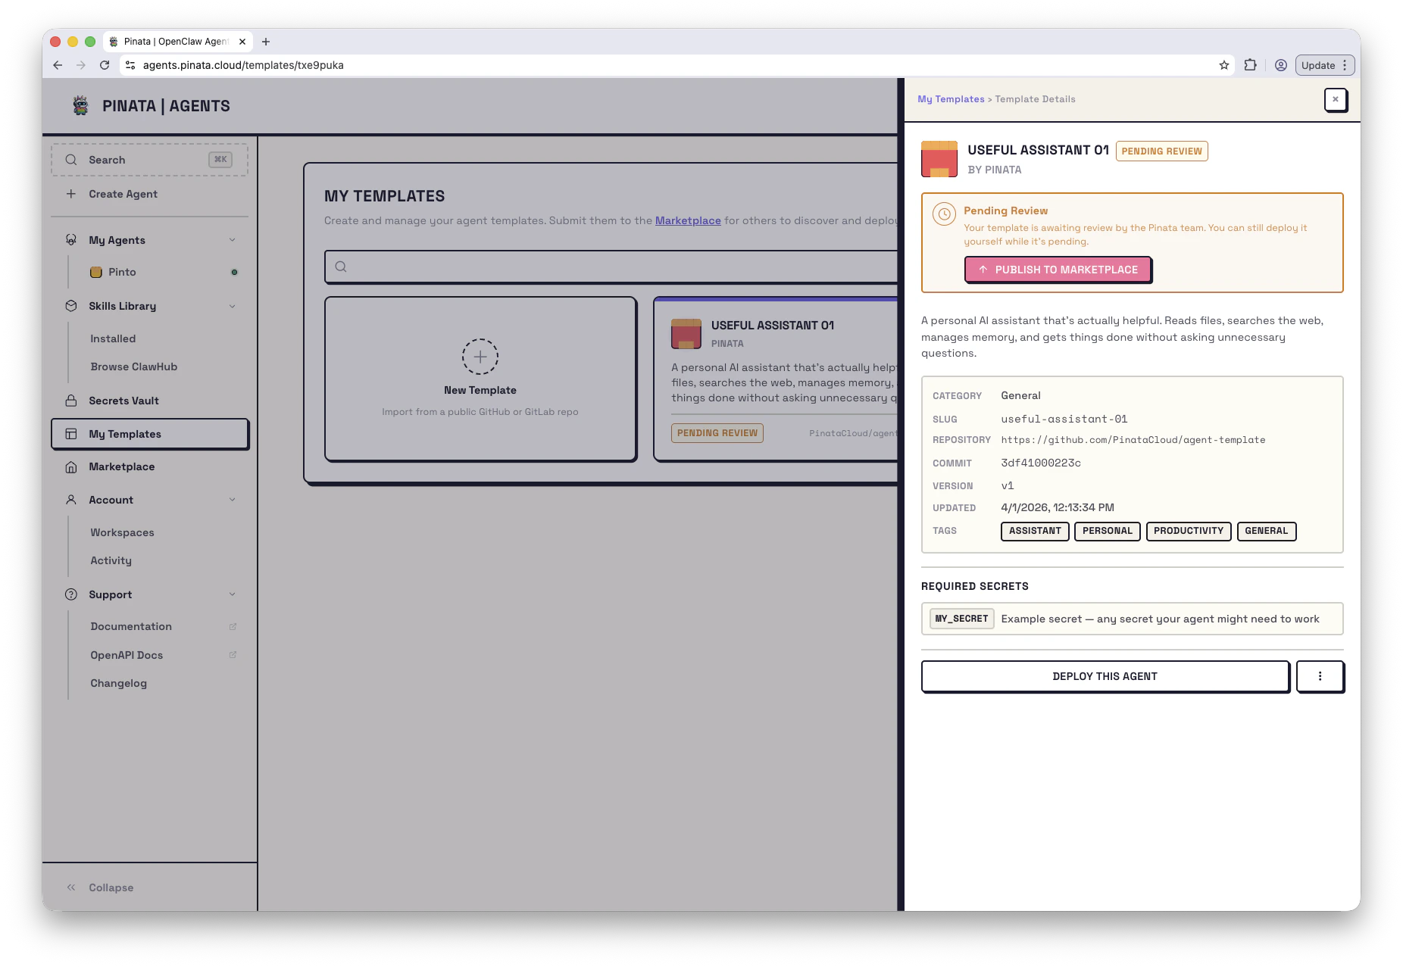Click the My Templates layout icon
1403x967 pixels.
tap(71, 434)
